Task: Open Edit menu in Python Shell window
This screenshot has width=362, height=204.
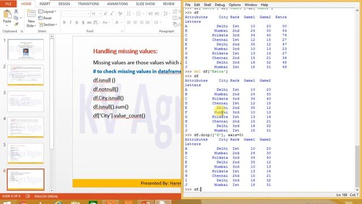Action: click(197, 5)
